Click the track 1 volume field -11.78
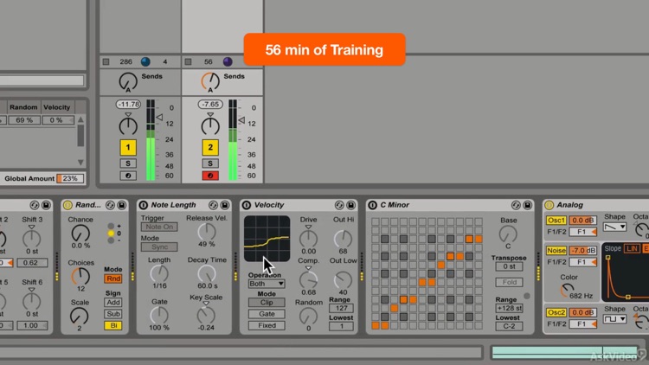The image size is (649, 365). [128, 105]
